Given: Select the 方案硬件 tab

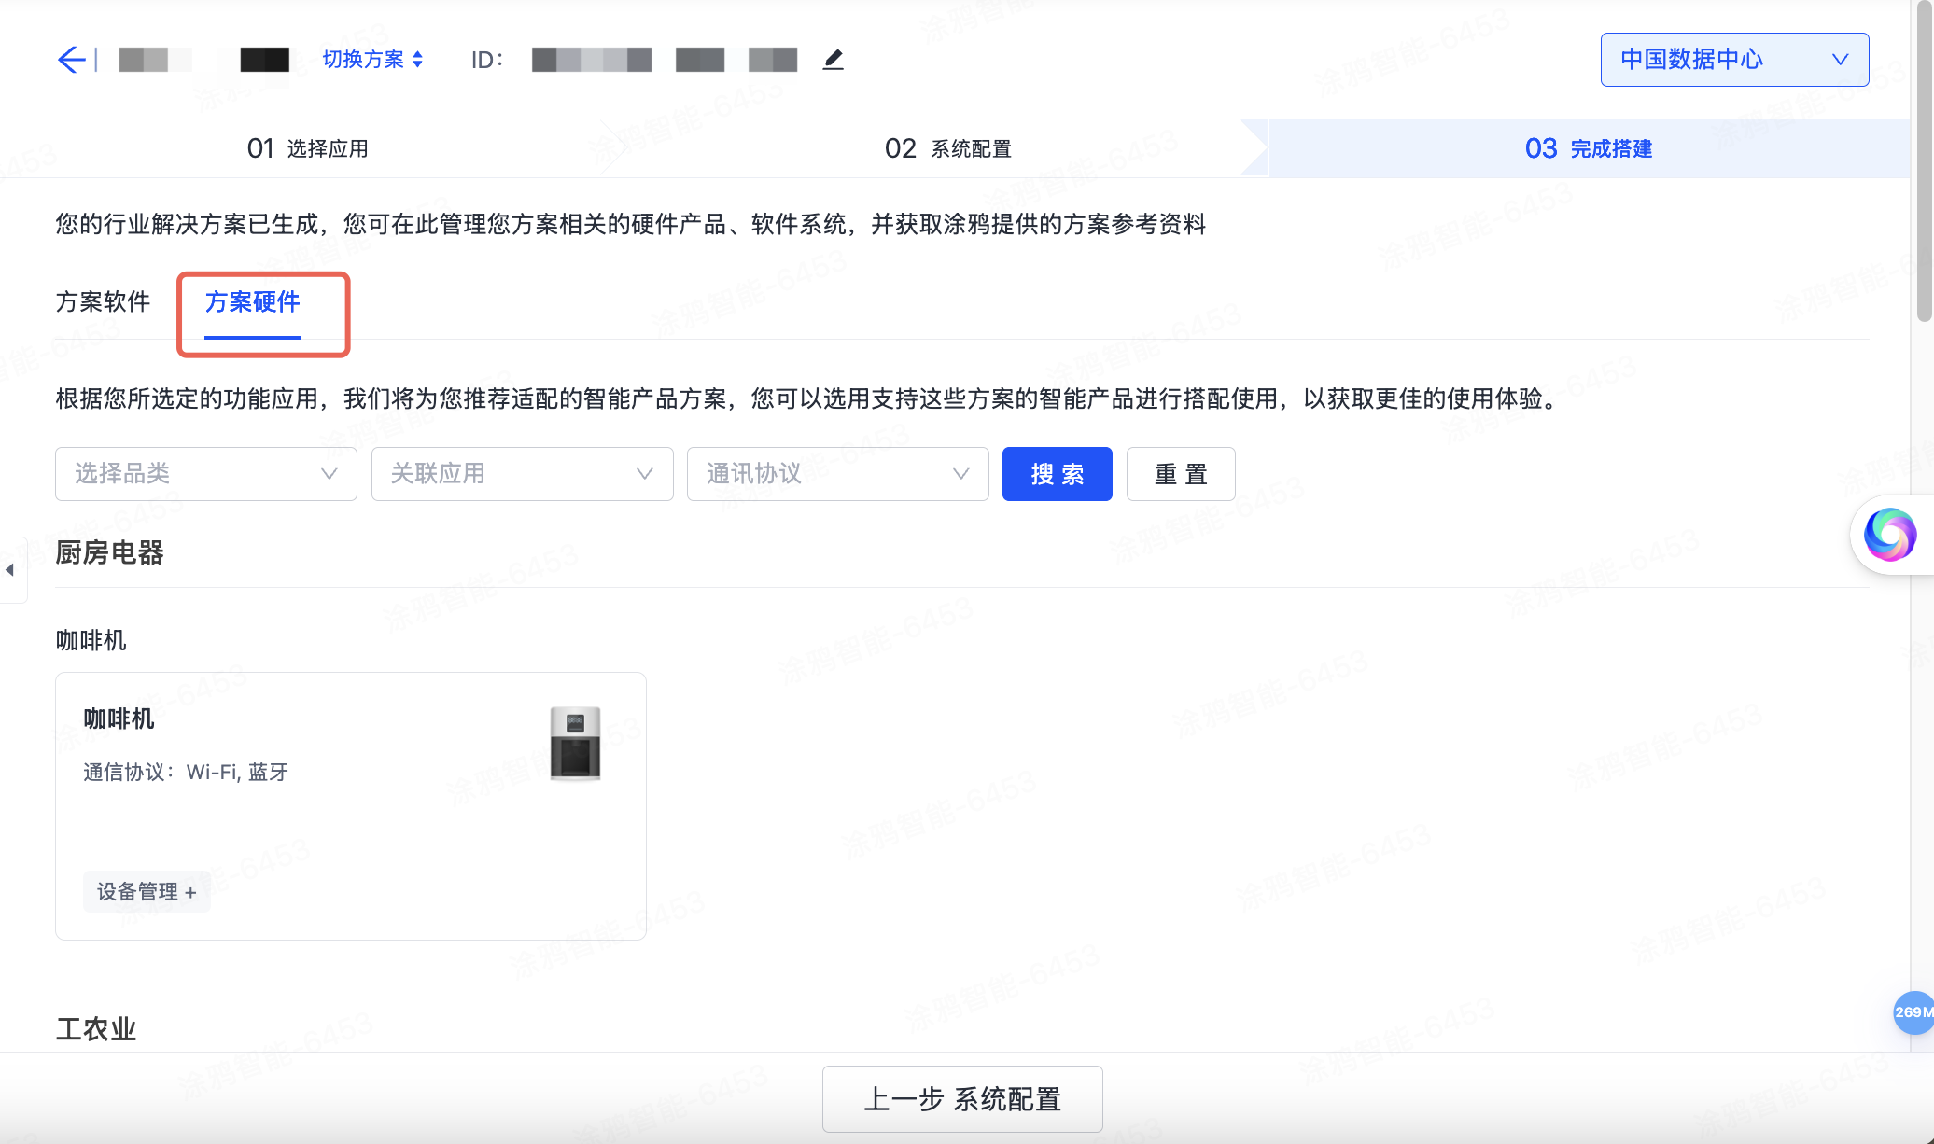Looking at the screenshot, I should click(x=253, y=300).
